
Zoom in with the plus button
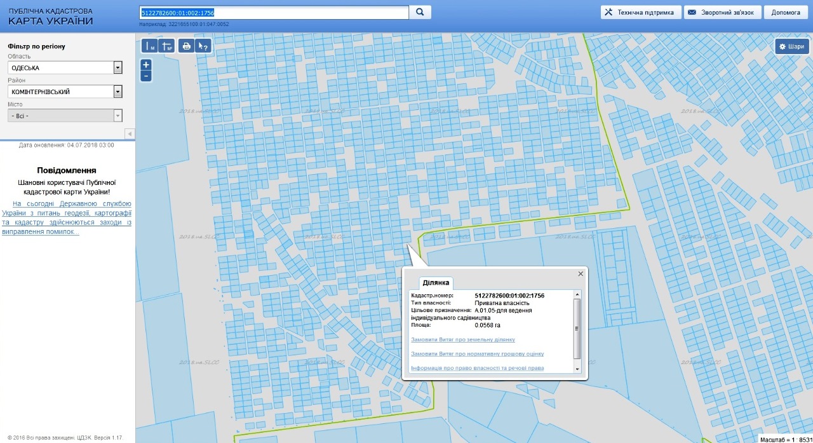coord(146,65)
